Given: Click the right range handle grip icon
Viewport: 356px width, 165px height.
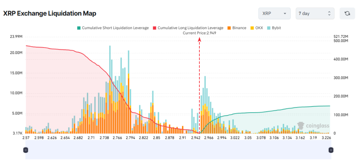Looking at the screenshot, I should [x=331, y=150].
